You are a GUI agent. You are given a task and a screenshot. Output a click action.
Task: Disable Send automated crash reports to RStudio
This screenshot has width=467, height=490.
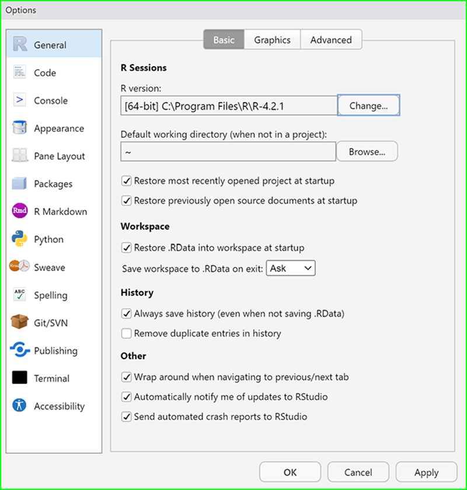tap(127, 416)
